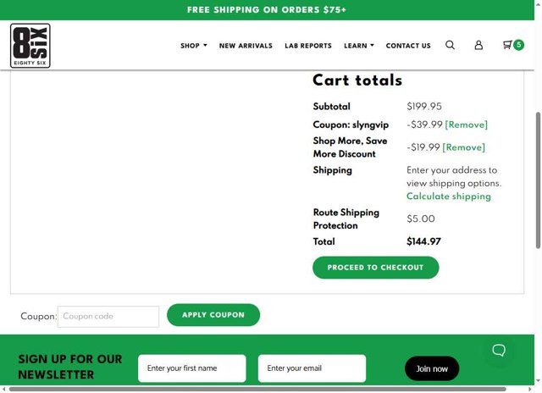Focus the Coupon code field
The image size is (542, 393).
108,316
